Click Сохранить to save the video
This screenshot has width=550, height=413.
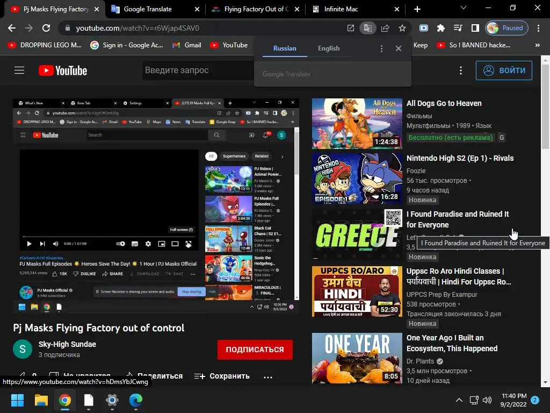coord(222,376)
